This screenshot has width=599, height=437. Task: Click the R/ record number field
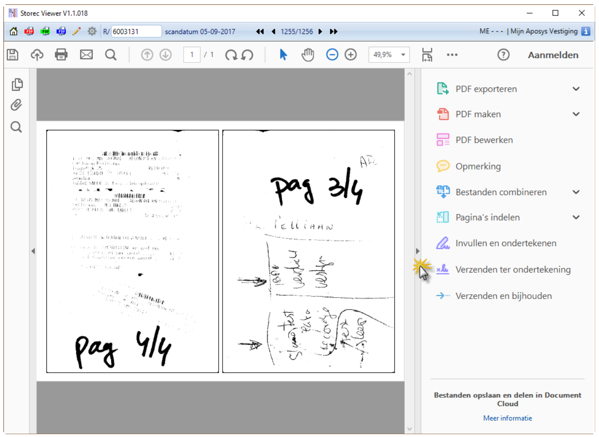tap(137, 32)
